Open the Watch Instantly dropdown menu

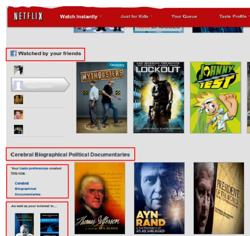coord(80,16)
